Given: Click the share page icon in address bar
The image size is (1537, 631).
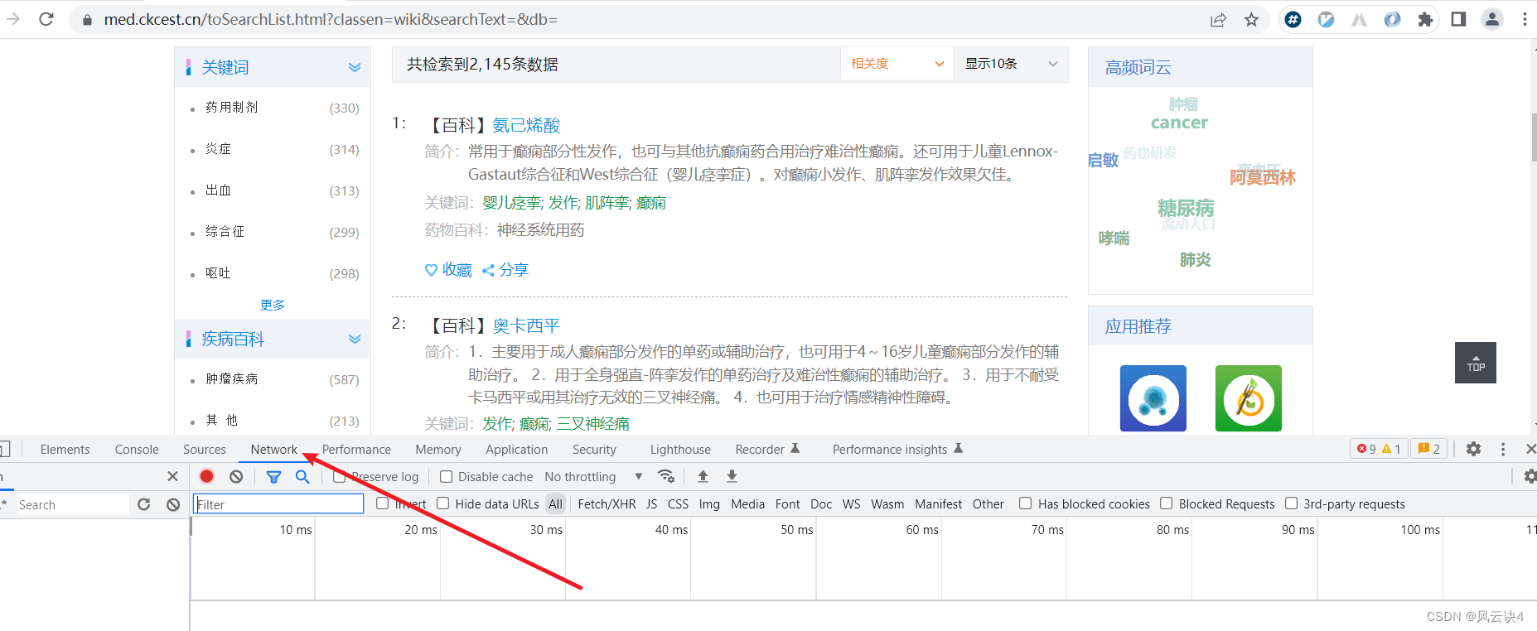Looking at the screenshot, I should (1218, 20).
